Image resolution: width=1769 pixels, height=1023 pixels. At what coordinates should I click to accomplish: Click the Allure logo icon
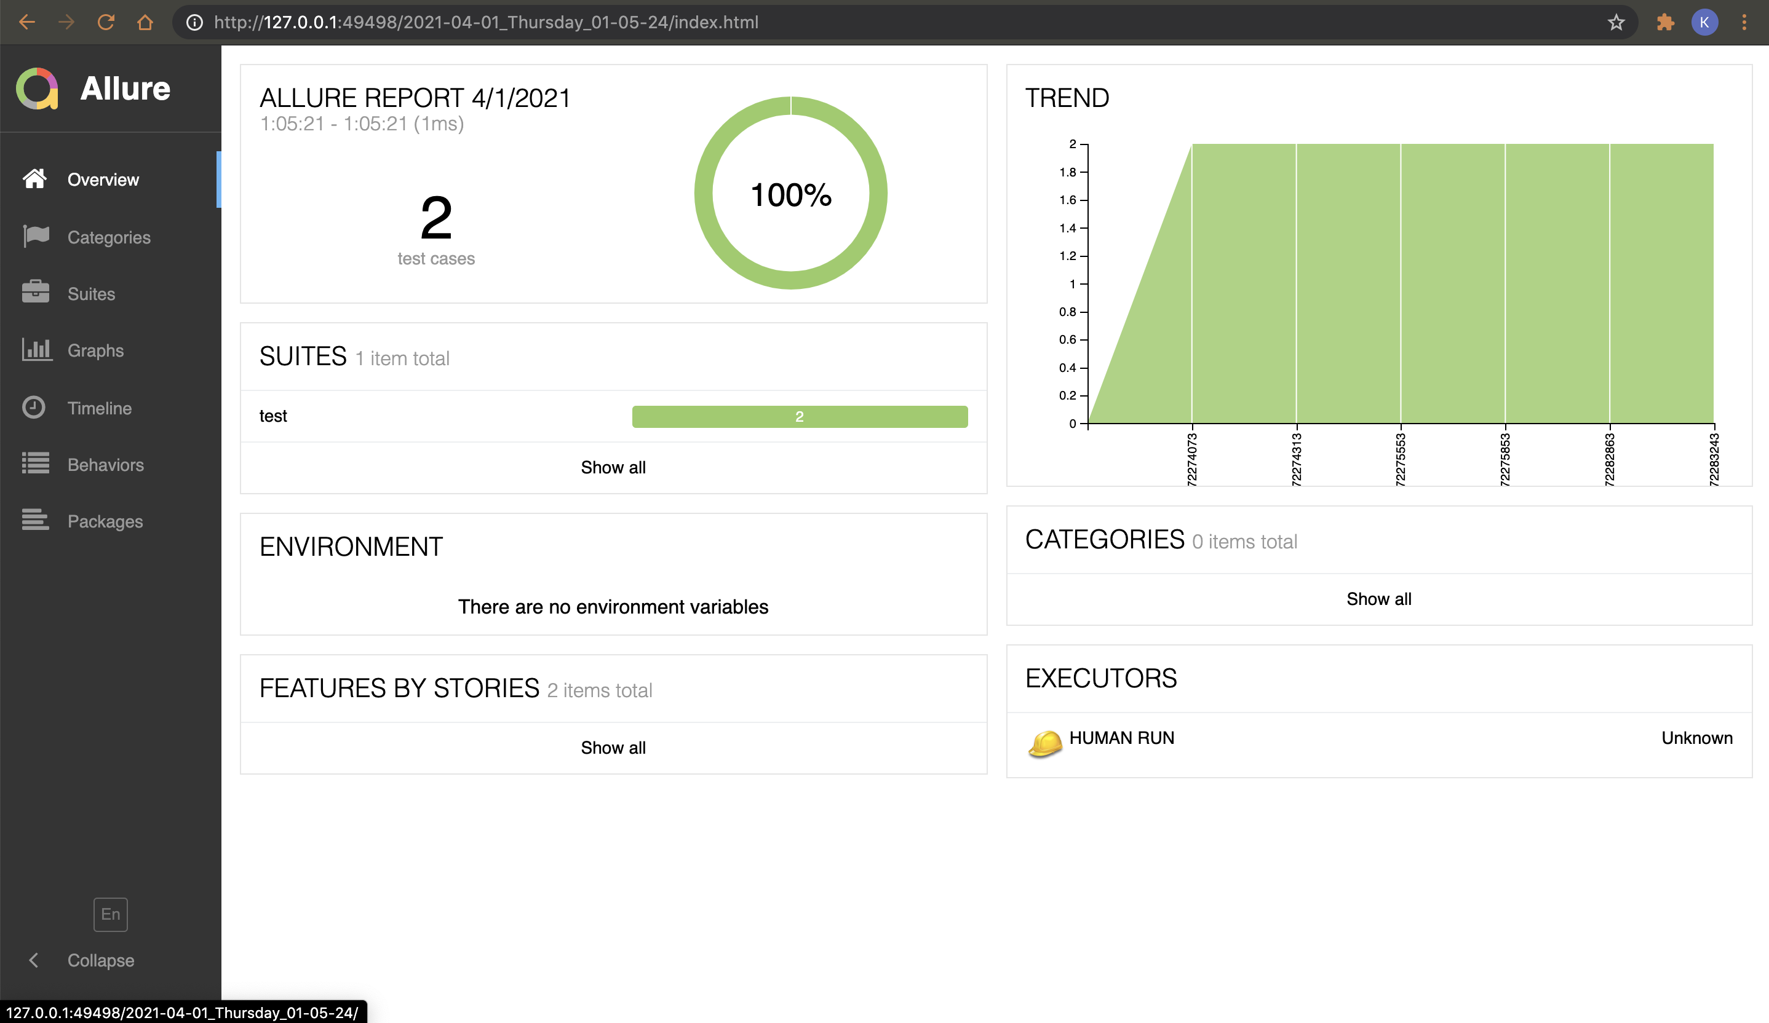[x=36, y=89]
